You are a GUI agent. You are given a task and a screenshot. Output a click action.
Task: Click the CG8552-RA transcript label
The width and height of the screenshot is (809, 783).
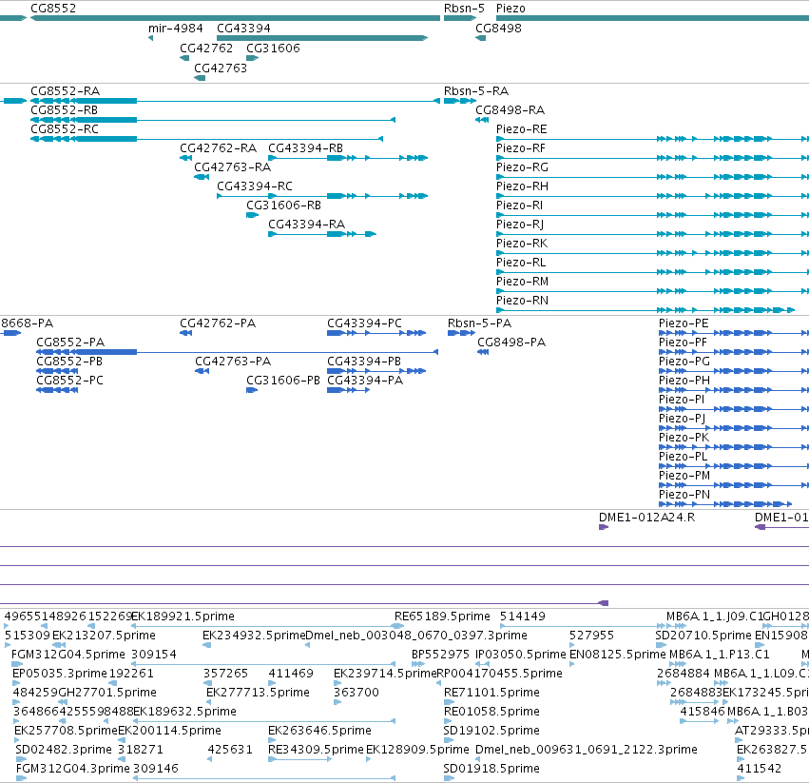(65, 91)
